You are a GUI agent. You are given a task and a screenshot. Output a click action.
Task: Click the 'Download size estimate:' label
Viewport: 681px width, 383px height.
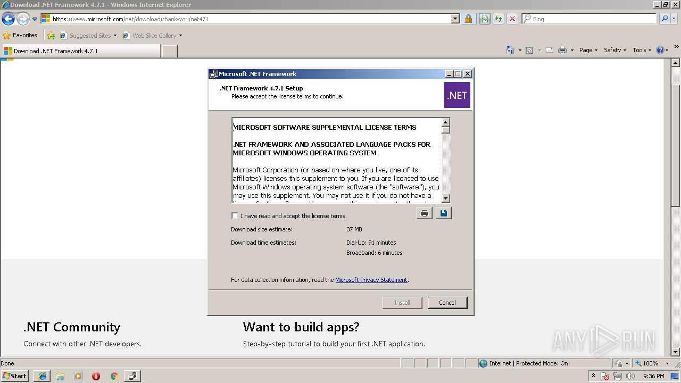(x=262, y=229)
